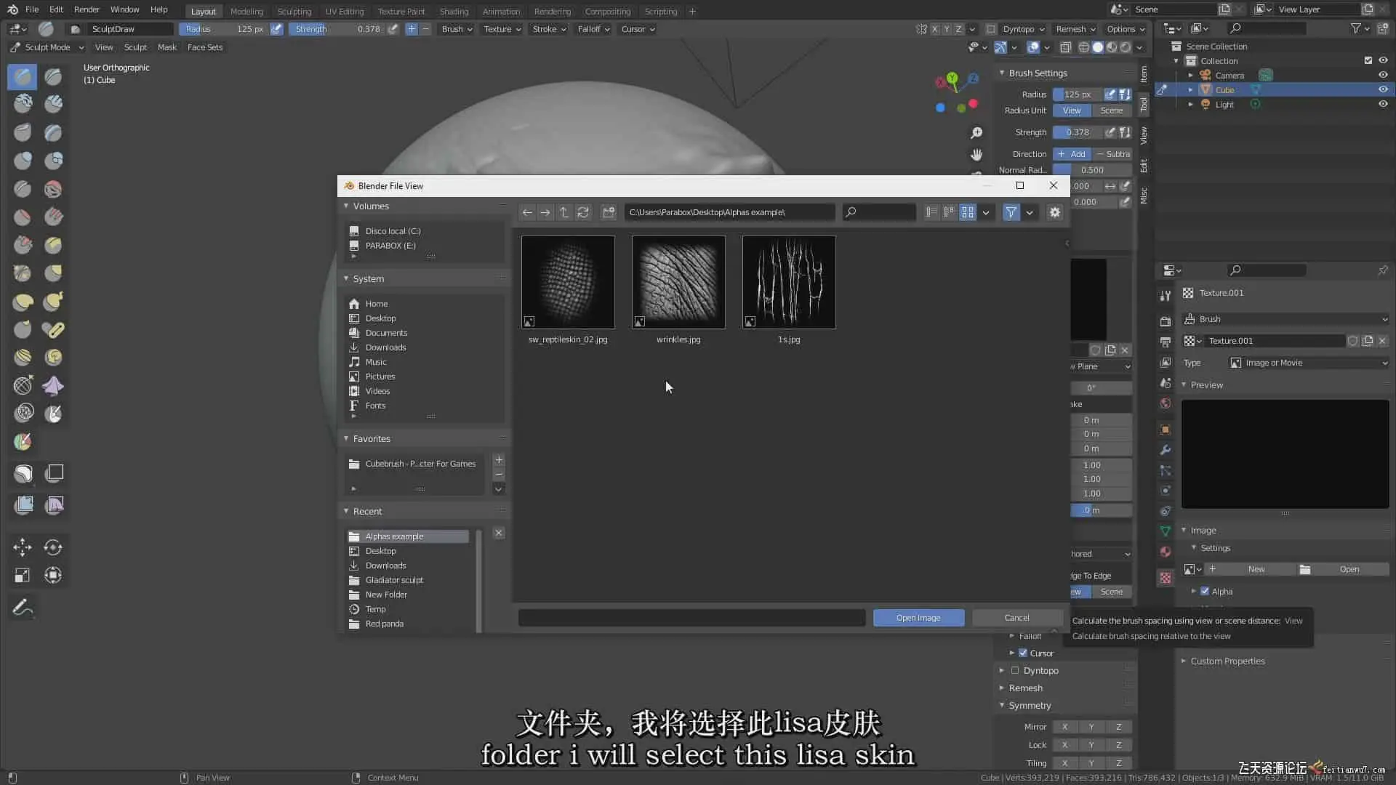Open the texture Type dropdown (Image or Movie)
Screen dimensions: 1396x785
click(x=1307, y=363)
